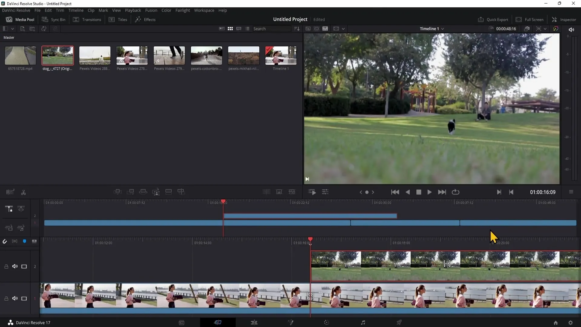Open the Timeline menu
The height and width of the screenshot is (327, 581).
(76, 10)
